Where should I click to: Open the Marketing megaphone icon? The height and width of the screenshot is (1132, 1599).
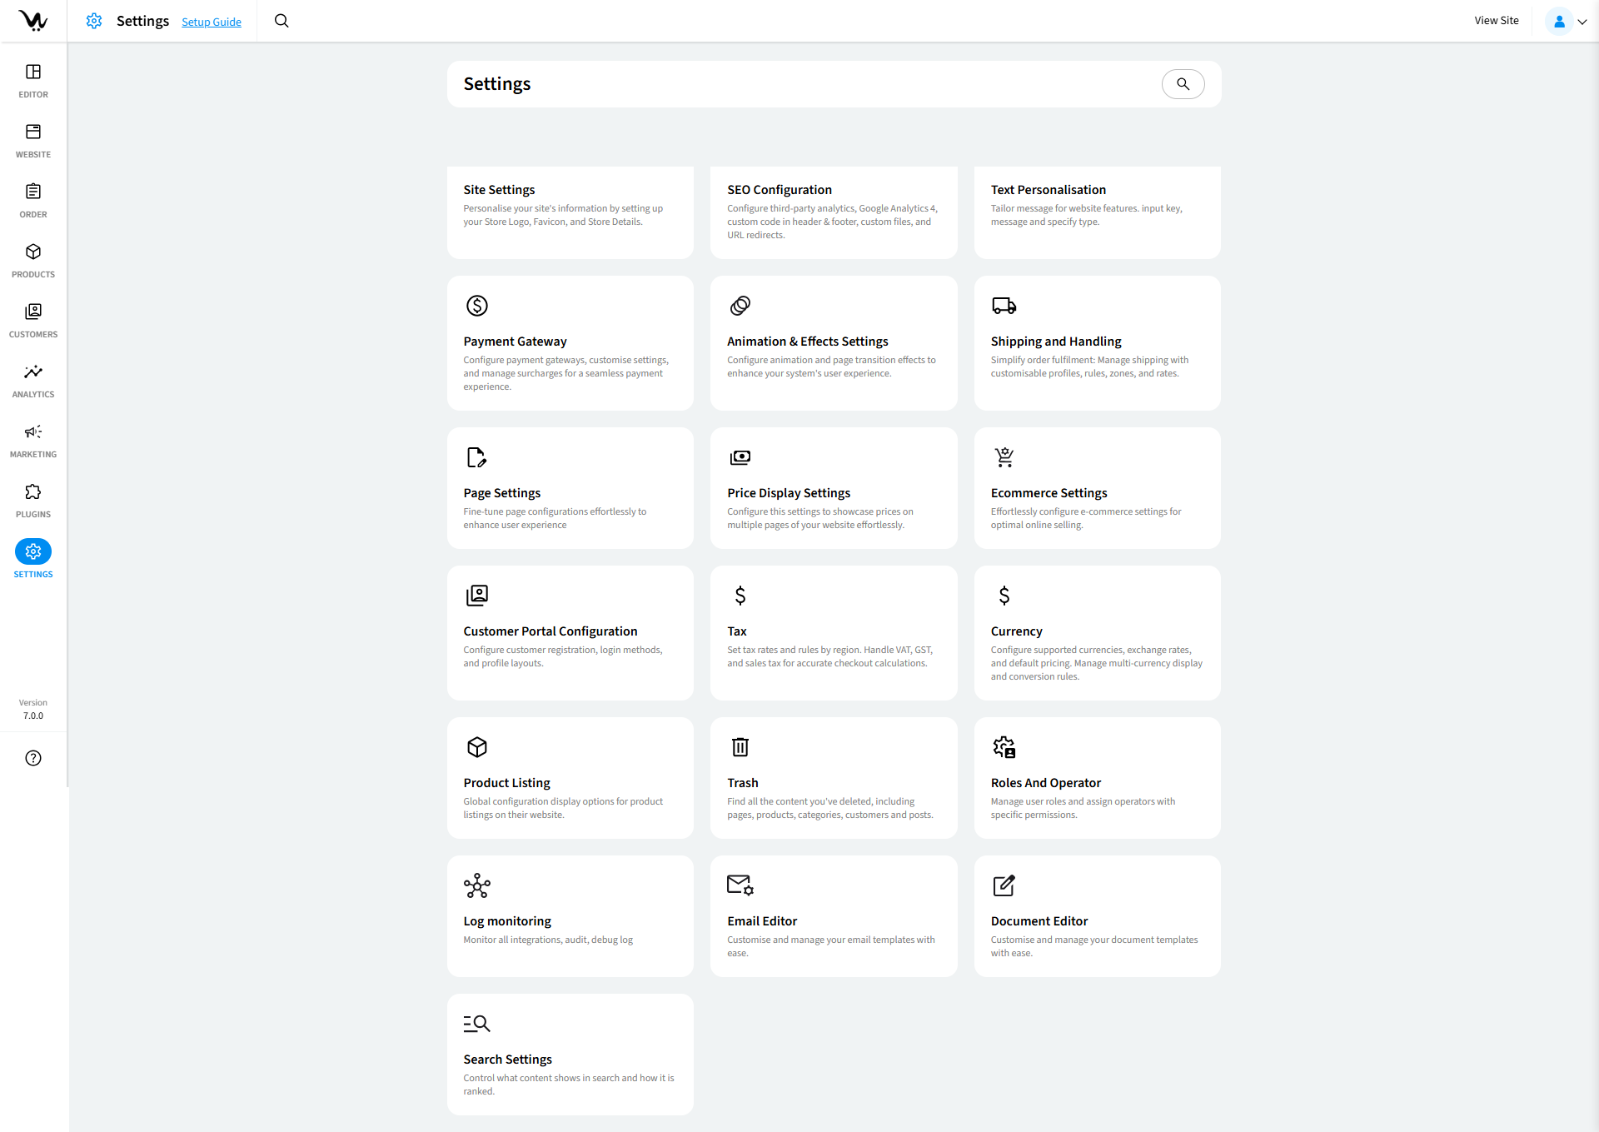click(32, 439)
